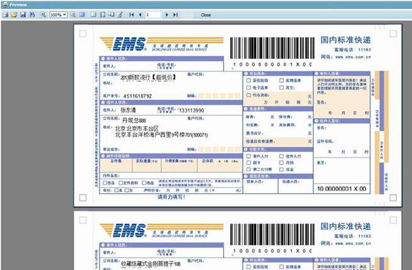Click the edit page icon with pencil
This screenshot has height=270, width=412.
coord(120,14)
